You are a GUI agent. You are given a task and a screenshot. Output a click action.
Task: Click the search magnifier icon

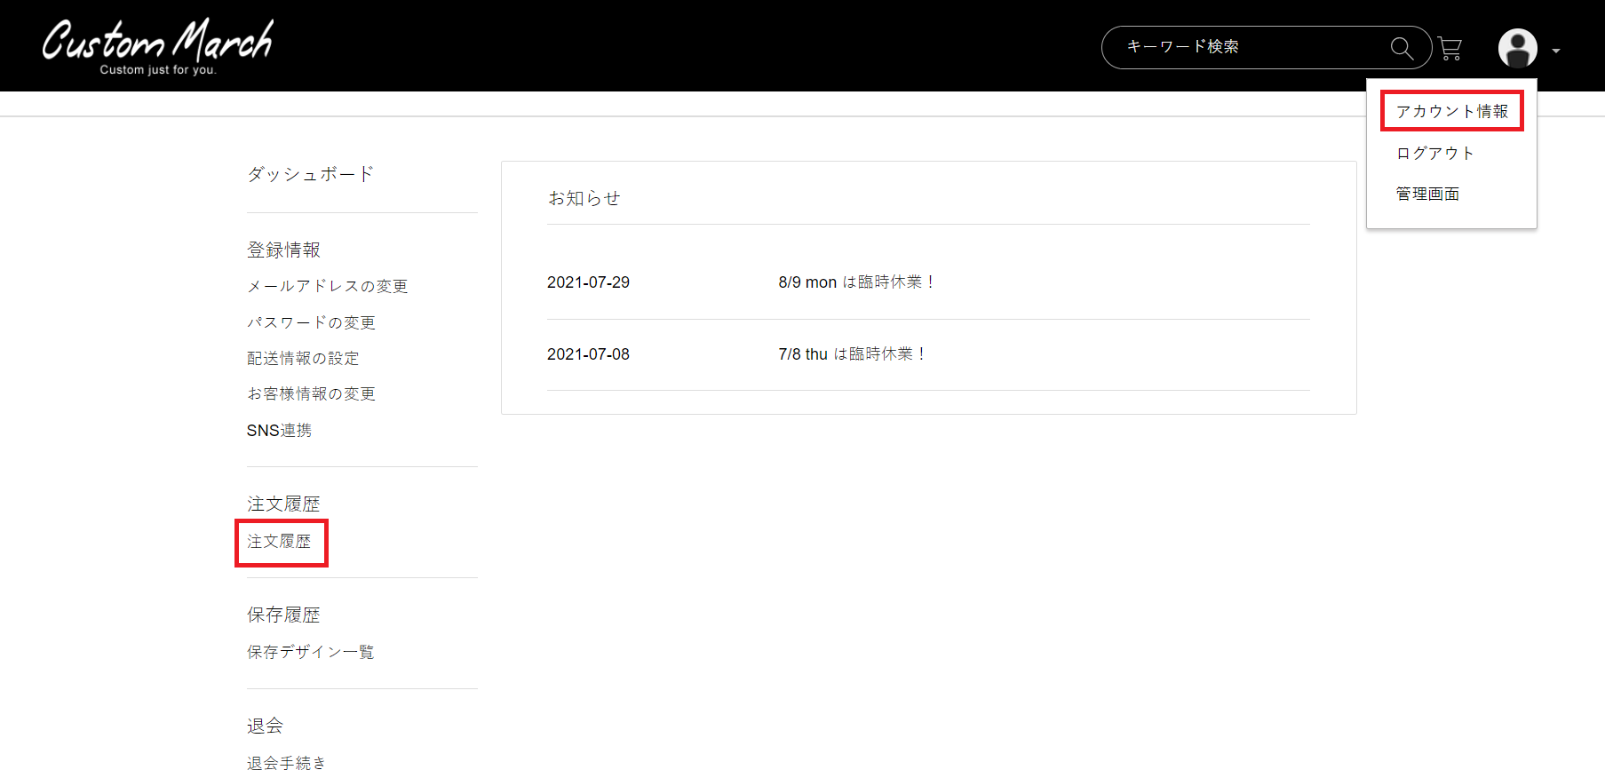[x=1402, y=48]
